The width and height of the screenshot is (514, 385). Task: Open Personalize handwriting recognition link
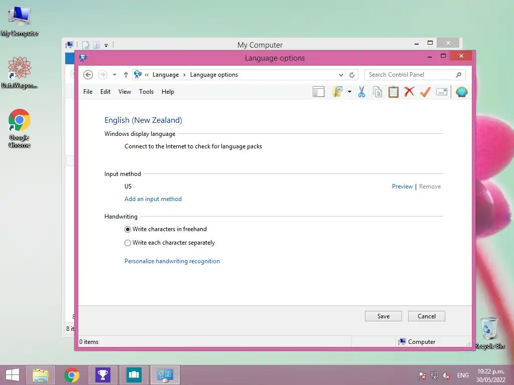172,261
